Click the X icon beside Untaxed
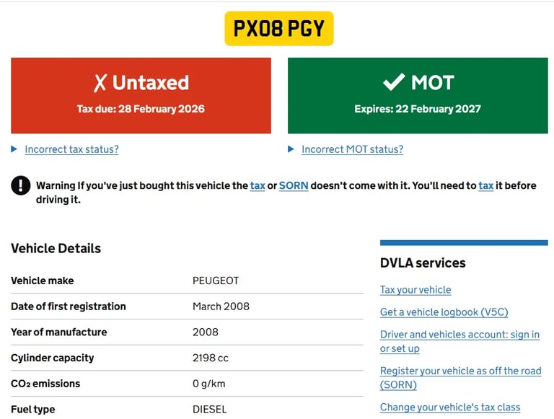This screenshot has height=419, width=554. (x=100, y=84)
